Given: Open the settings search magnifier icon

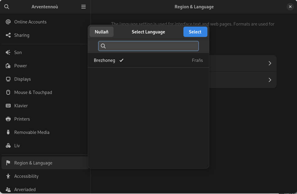Looking at the screenshot, I should 7,7.
